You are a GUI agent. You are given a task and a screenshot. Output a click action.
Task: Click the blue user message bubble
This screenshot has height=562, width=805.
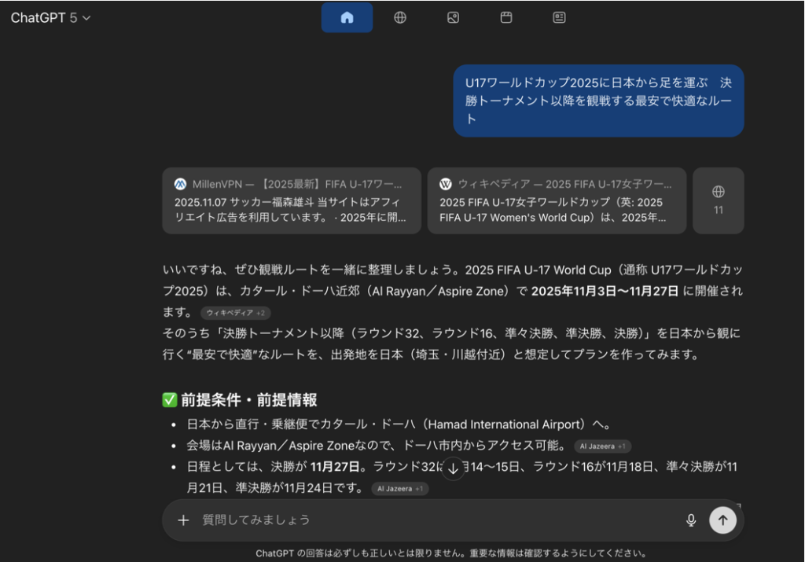(598, 101)
